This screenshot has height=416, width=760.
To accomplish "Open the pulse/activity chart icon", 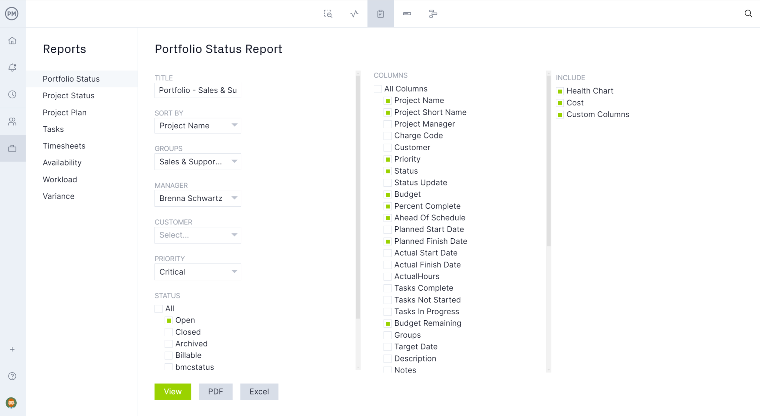I will [354, 14].
